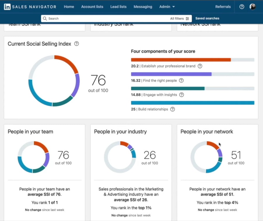
Task: Show help for Engage with insights
Action: coord(181,95)
